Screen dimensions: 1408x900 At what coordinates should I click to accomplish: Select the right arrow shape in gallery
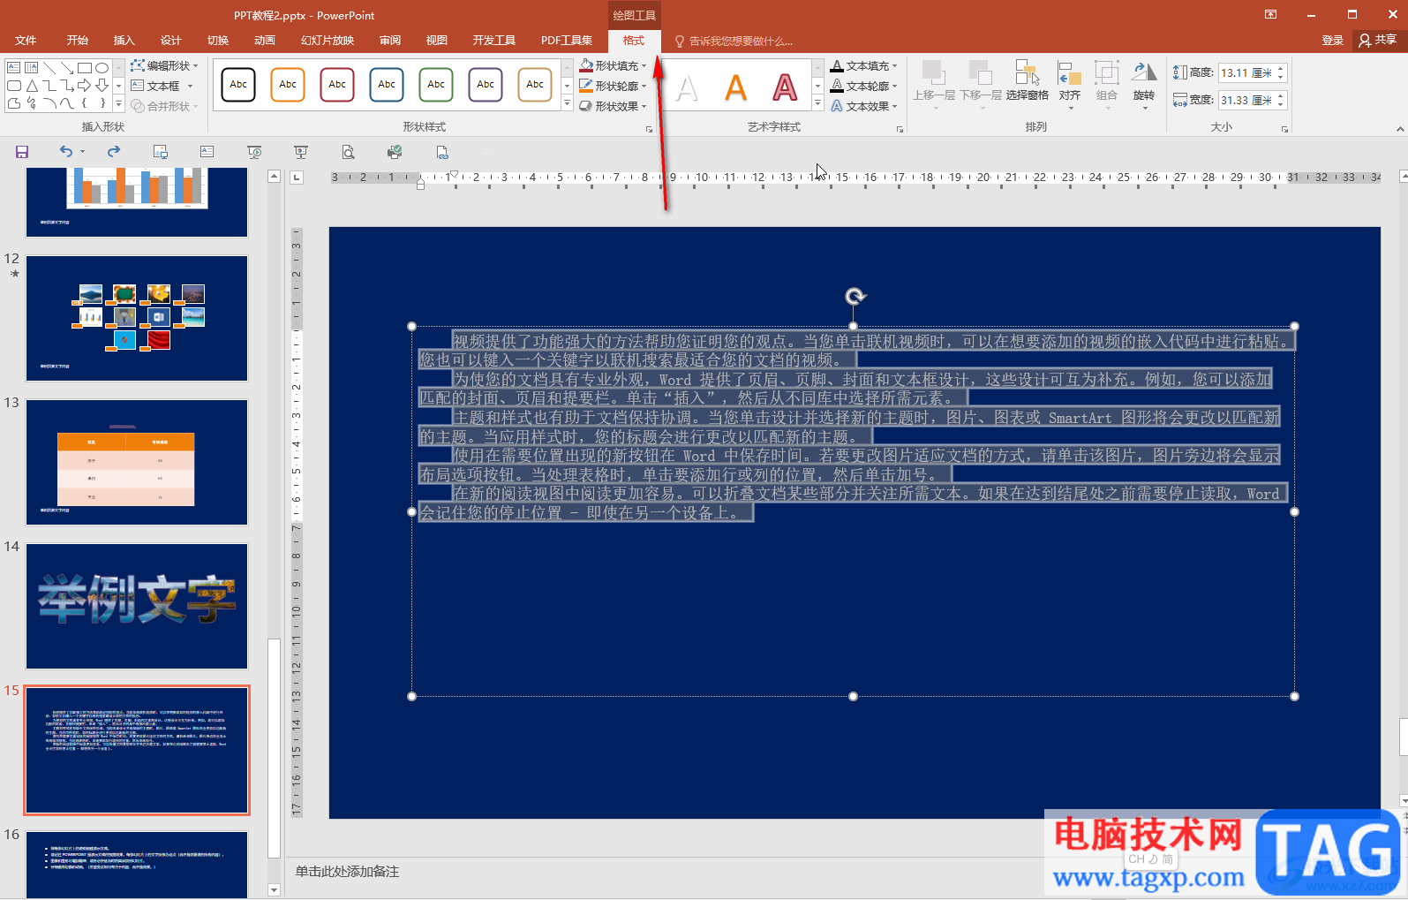85,86
